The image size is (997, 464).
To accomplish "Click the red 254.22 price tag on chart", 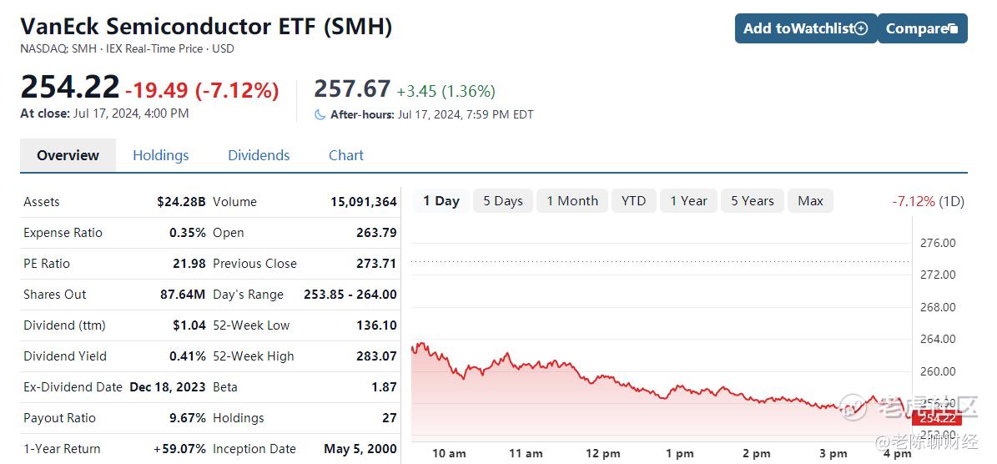I will click(x=937, y=417).
